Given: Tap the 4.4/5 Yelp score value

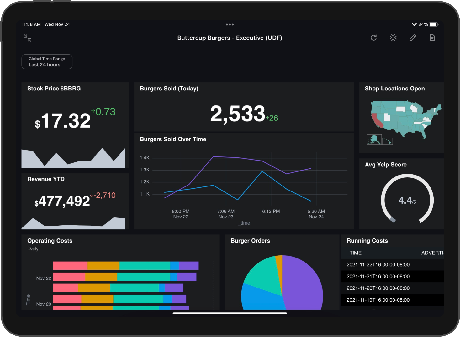Looking at the screenshot, I should 407,201.
